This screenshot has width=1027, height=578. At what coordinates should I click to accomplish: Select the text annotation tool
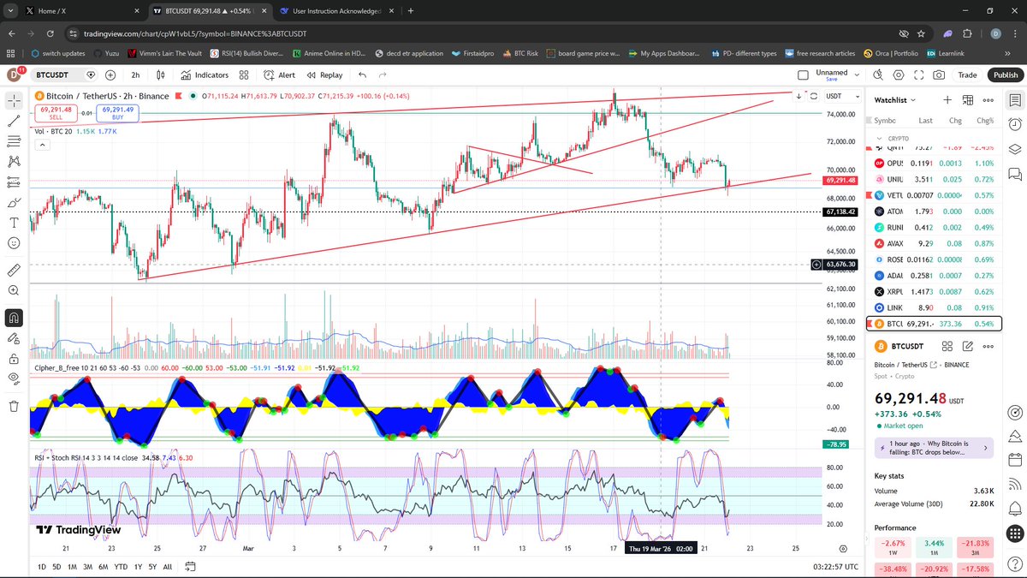coord(14,223)
